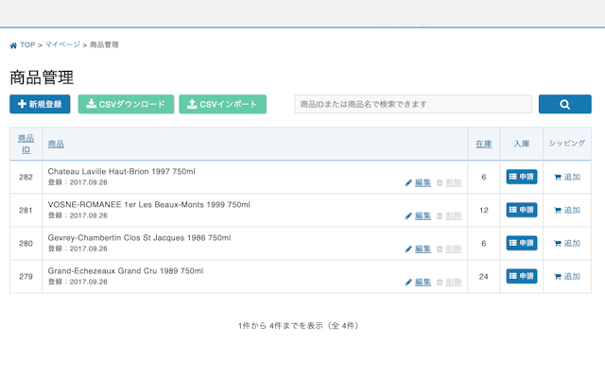
Task: Add product 279 to shipping cart
Action: [x=567, y=276]
